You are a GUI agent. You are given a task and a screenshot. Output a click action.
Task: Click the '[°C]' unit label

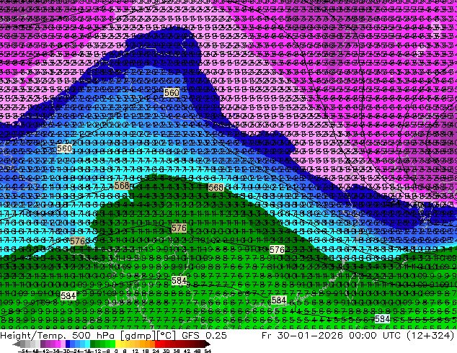(x=166, y=336)
